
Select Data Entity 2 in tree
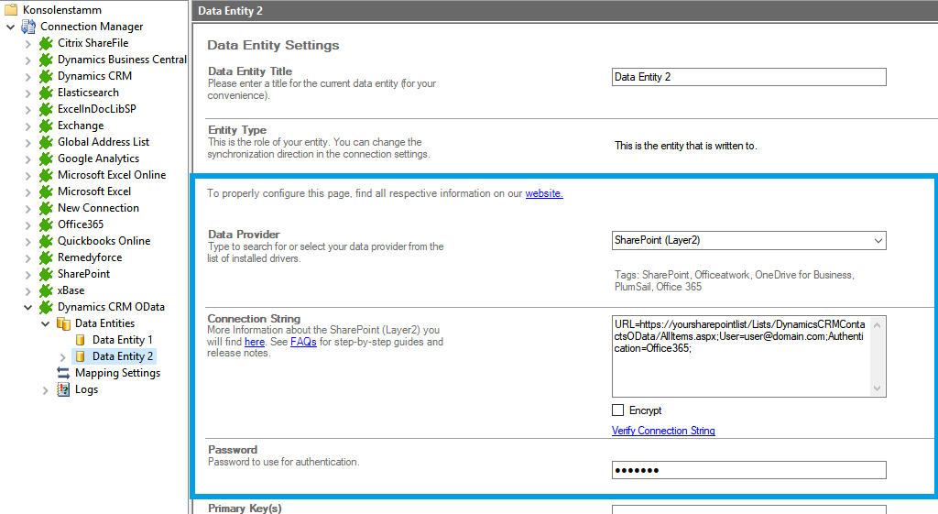coord(123,356)
